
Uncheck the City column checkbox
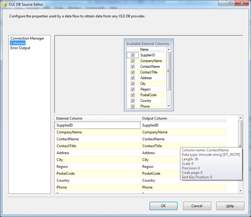click(133, 84)
